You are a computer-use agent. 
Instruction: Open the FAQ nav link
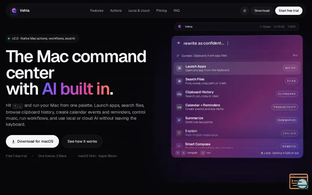(177, 11)
